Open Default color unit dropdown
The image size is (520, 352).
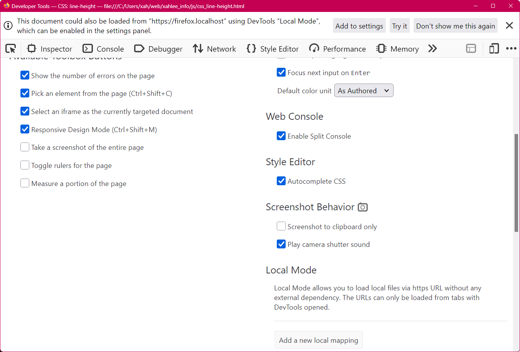click(x=364, y=91)
